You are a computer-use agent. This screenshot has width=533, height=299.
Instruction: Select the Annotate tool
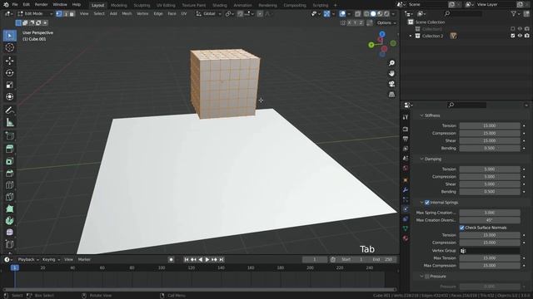(9, 110)
